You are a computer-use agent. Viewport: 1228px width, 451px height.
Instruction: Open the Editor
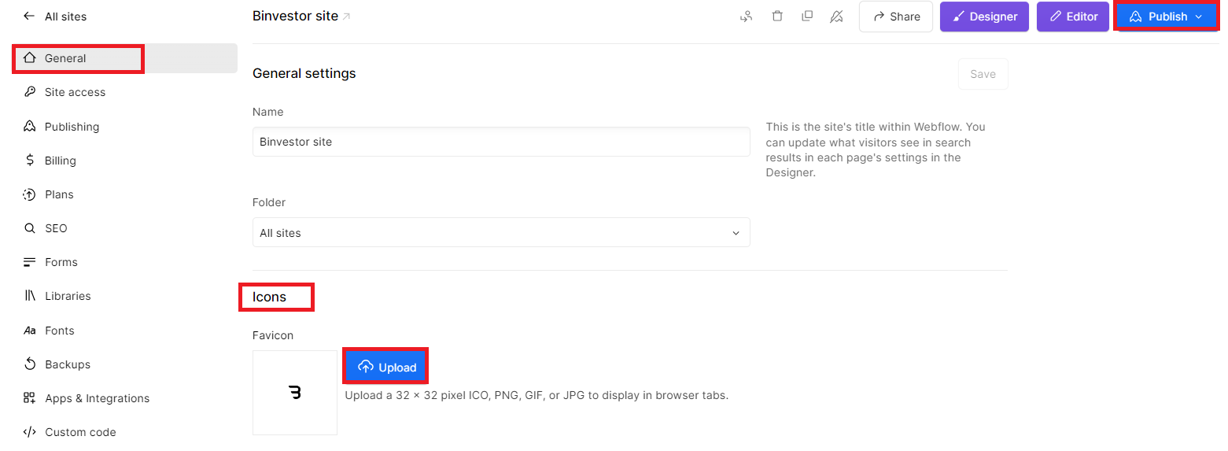1073,17
